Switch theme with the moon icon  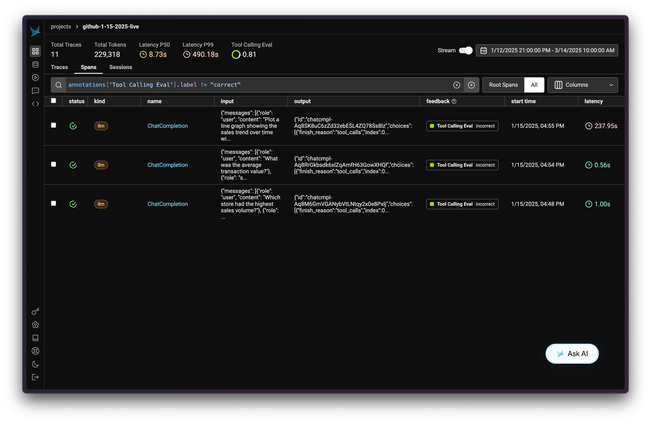coord(35,364)
